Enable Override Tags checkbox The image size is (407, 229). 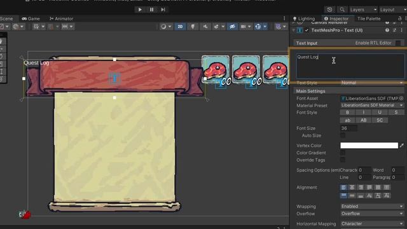point(343,160)
